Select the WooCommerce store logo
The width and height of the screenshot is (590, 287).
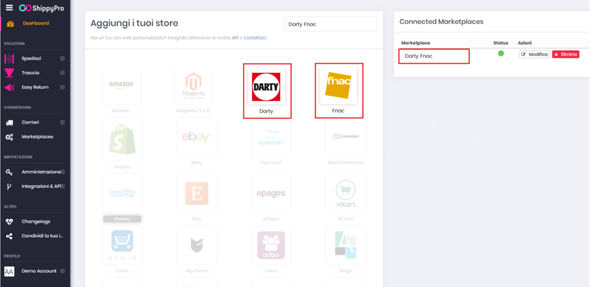coord(346,137)
